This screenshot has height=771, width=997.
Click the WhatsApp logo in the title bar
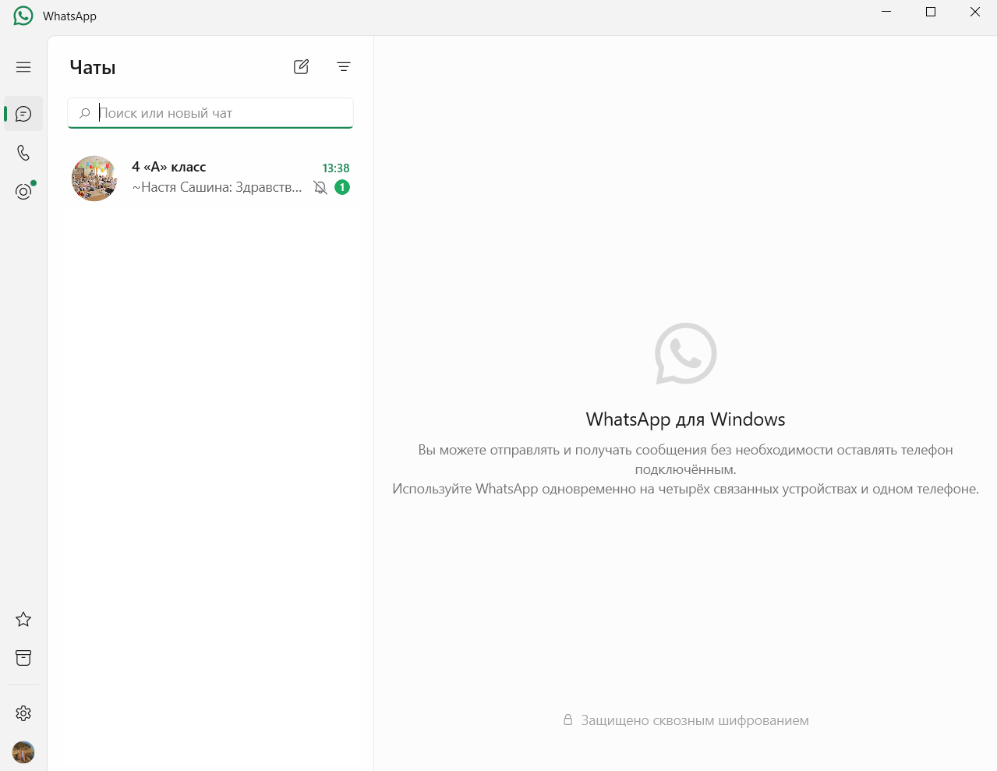23,16
